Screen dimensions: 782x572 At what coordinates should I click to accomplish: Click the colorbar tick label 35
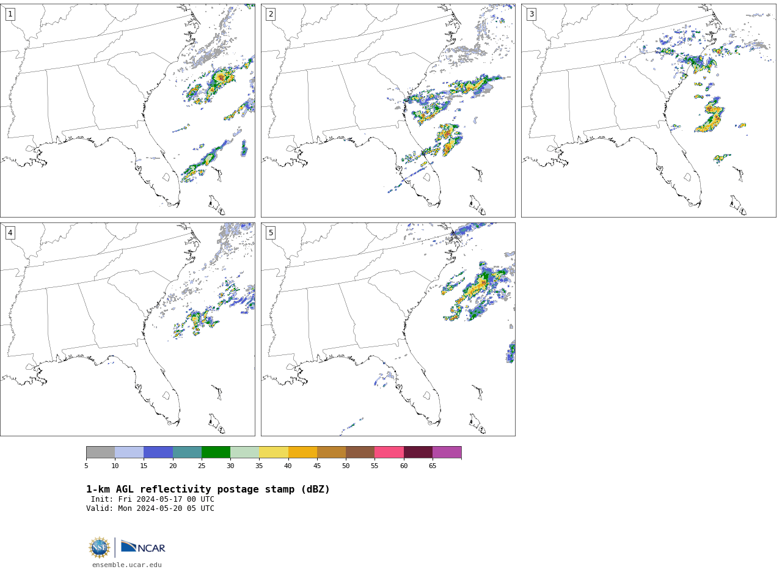259,466
